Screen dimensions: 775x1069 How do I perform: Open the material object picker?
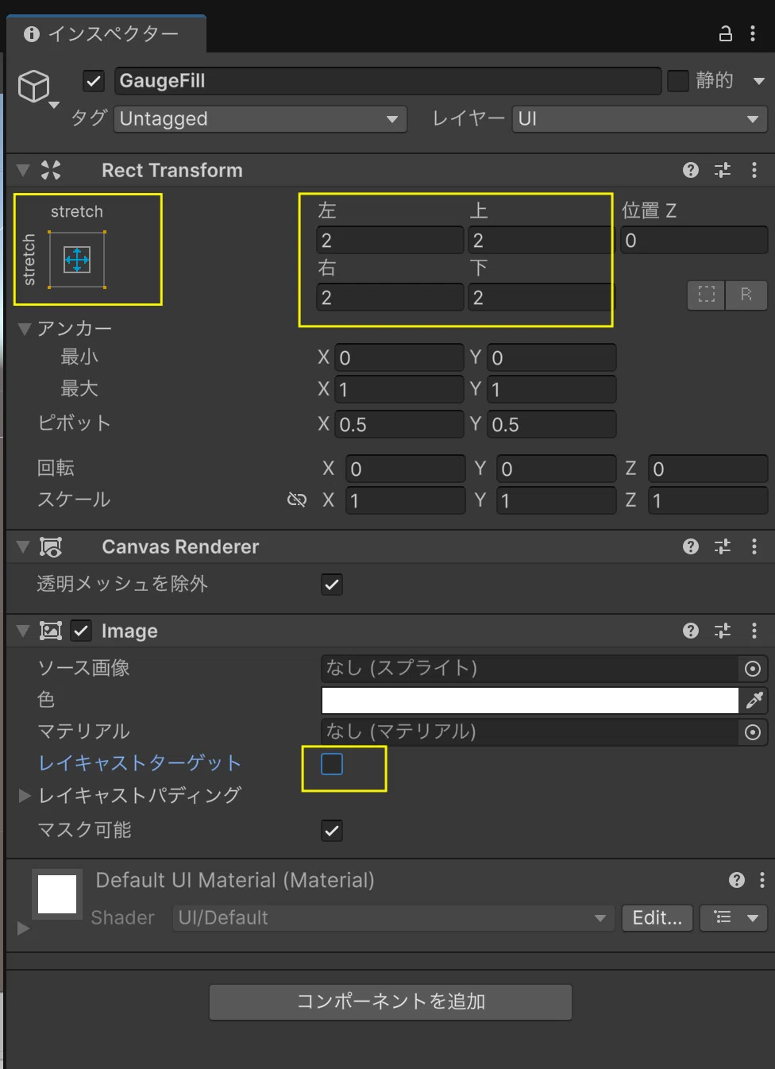tap(753, 732)
